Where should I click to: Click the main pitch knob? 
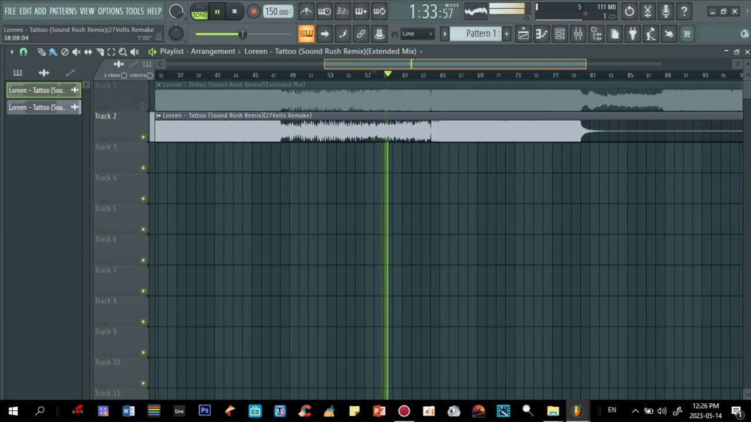(175, 34)
